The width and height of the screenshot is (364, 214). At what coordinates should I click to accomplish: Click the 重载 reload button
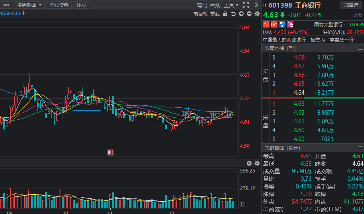[x=215, y=14]
